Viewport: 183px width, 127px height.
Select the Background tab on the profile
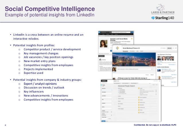click(101, 56)
